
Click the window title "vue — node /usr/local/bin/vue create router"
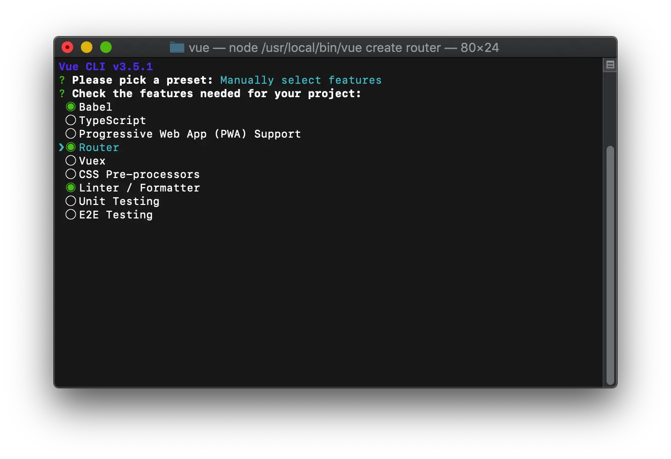tap(315, 48)
